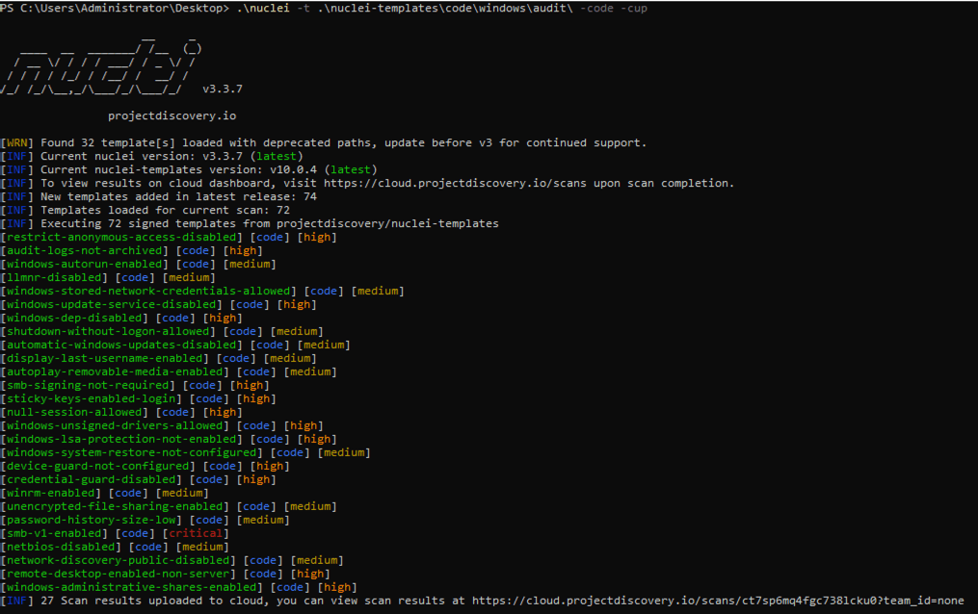Select the smb-v1-enabled template name
The height and width of the screenshot is (614, 978).
[x=55, y=533]
